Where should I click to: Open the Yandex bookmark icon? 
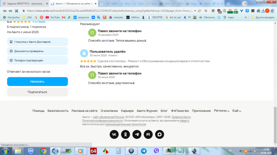coord(41,17)
